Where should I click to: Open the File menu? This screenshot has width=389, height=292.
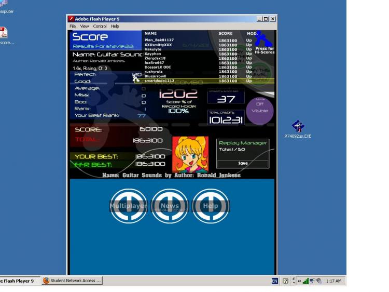(73, 26)
